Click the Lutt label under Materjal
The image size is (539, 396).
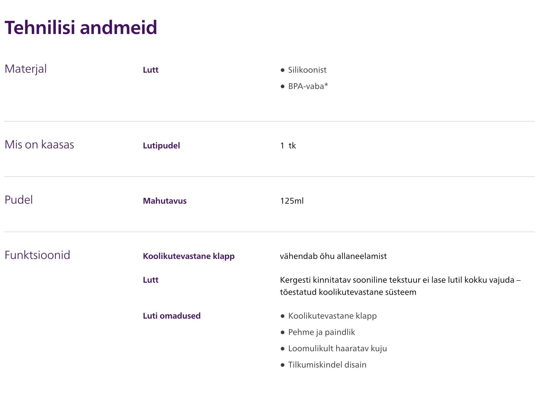click(x=151, y=70)
